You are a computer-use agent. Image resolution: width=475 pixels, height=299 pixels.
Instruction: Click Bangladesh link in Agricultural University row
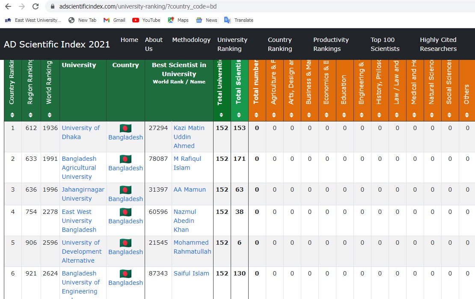(126, 168)
